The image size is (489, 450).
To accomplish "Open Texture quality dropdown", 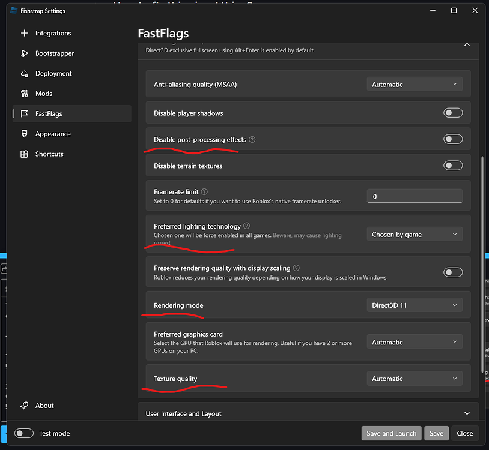I will pyautogui.click(x=415, y=379).
